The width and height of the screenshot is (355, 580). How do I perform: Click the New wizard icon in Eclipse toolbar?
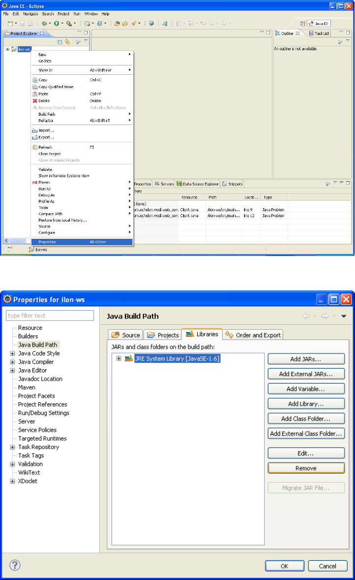pyautogui.click(x=10, y=23)
